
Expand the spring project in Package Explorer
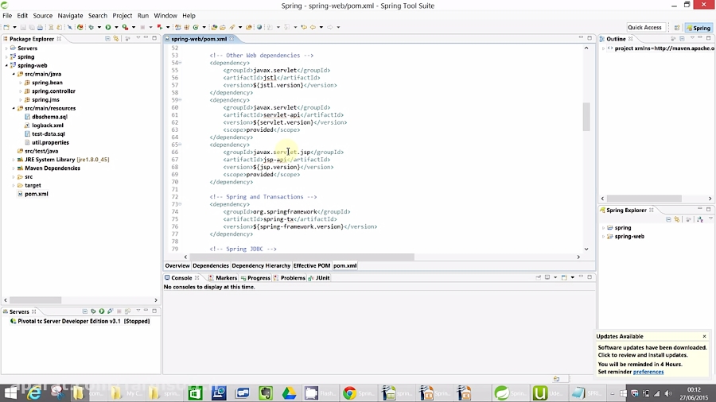click(6, 57)
